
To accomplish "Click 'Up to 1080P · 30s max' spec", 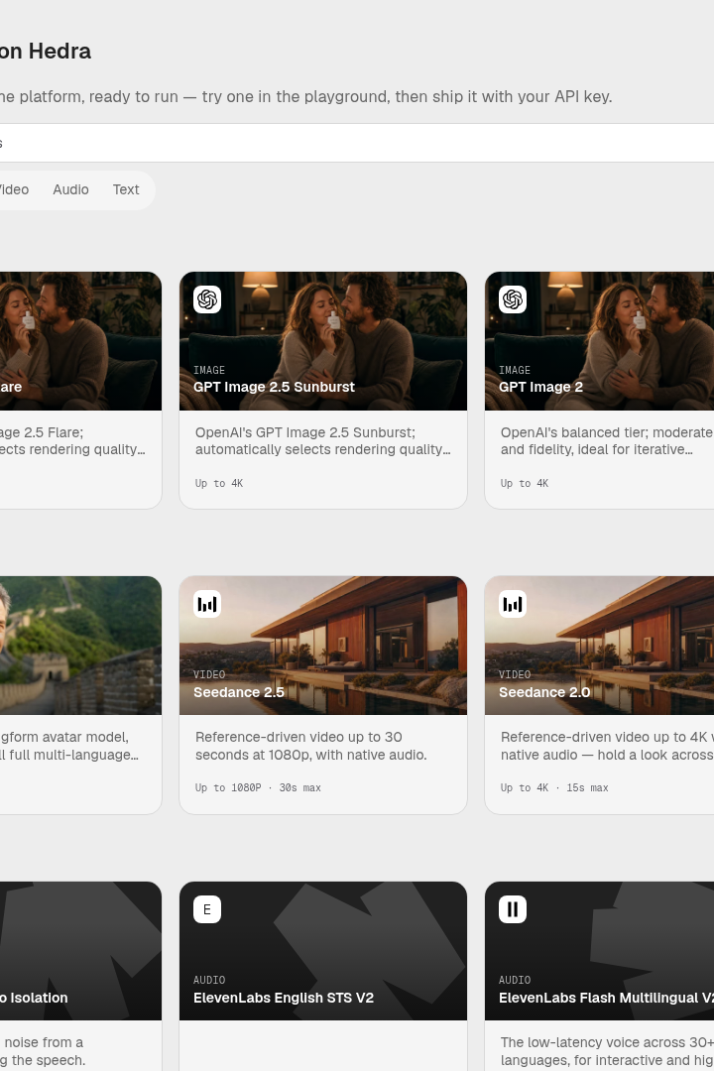I will pos(258,787).
